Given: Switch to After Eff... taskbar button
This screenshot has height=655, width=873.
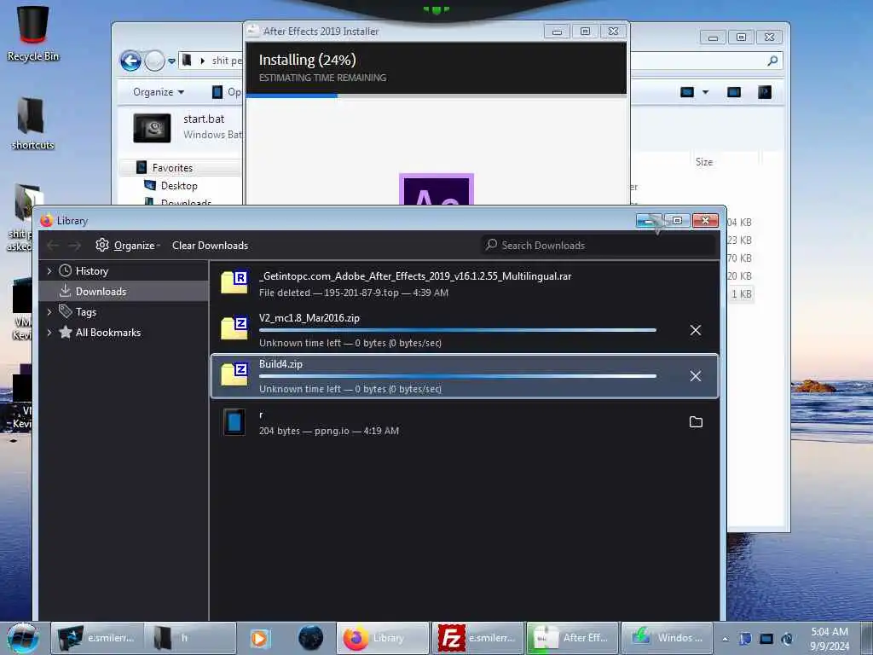Looking at the screenshot, I should (x=572, y=638).
